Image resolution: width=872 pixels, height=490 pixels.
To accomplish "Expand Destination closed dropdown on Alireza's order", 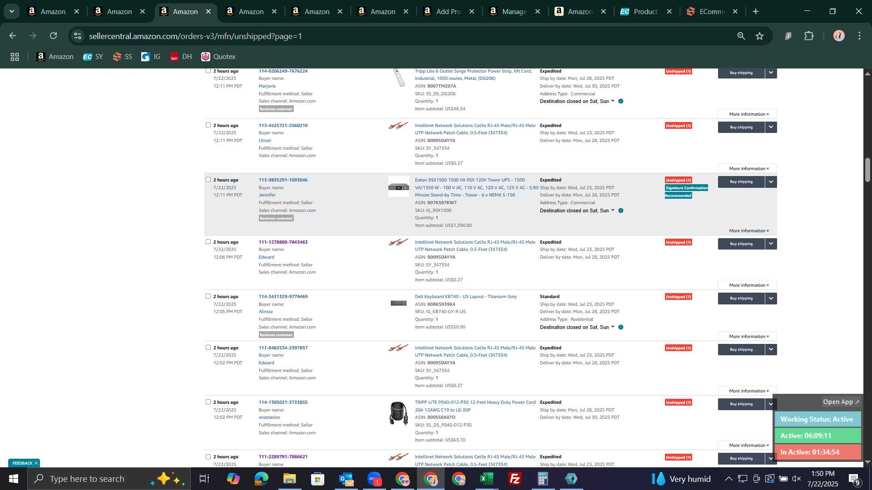I will 613,327.
